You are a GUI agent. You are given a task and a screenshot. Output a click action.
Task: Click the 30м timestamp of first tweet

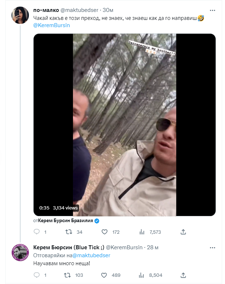click(108, 10)
